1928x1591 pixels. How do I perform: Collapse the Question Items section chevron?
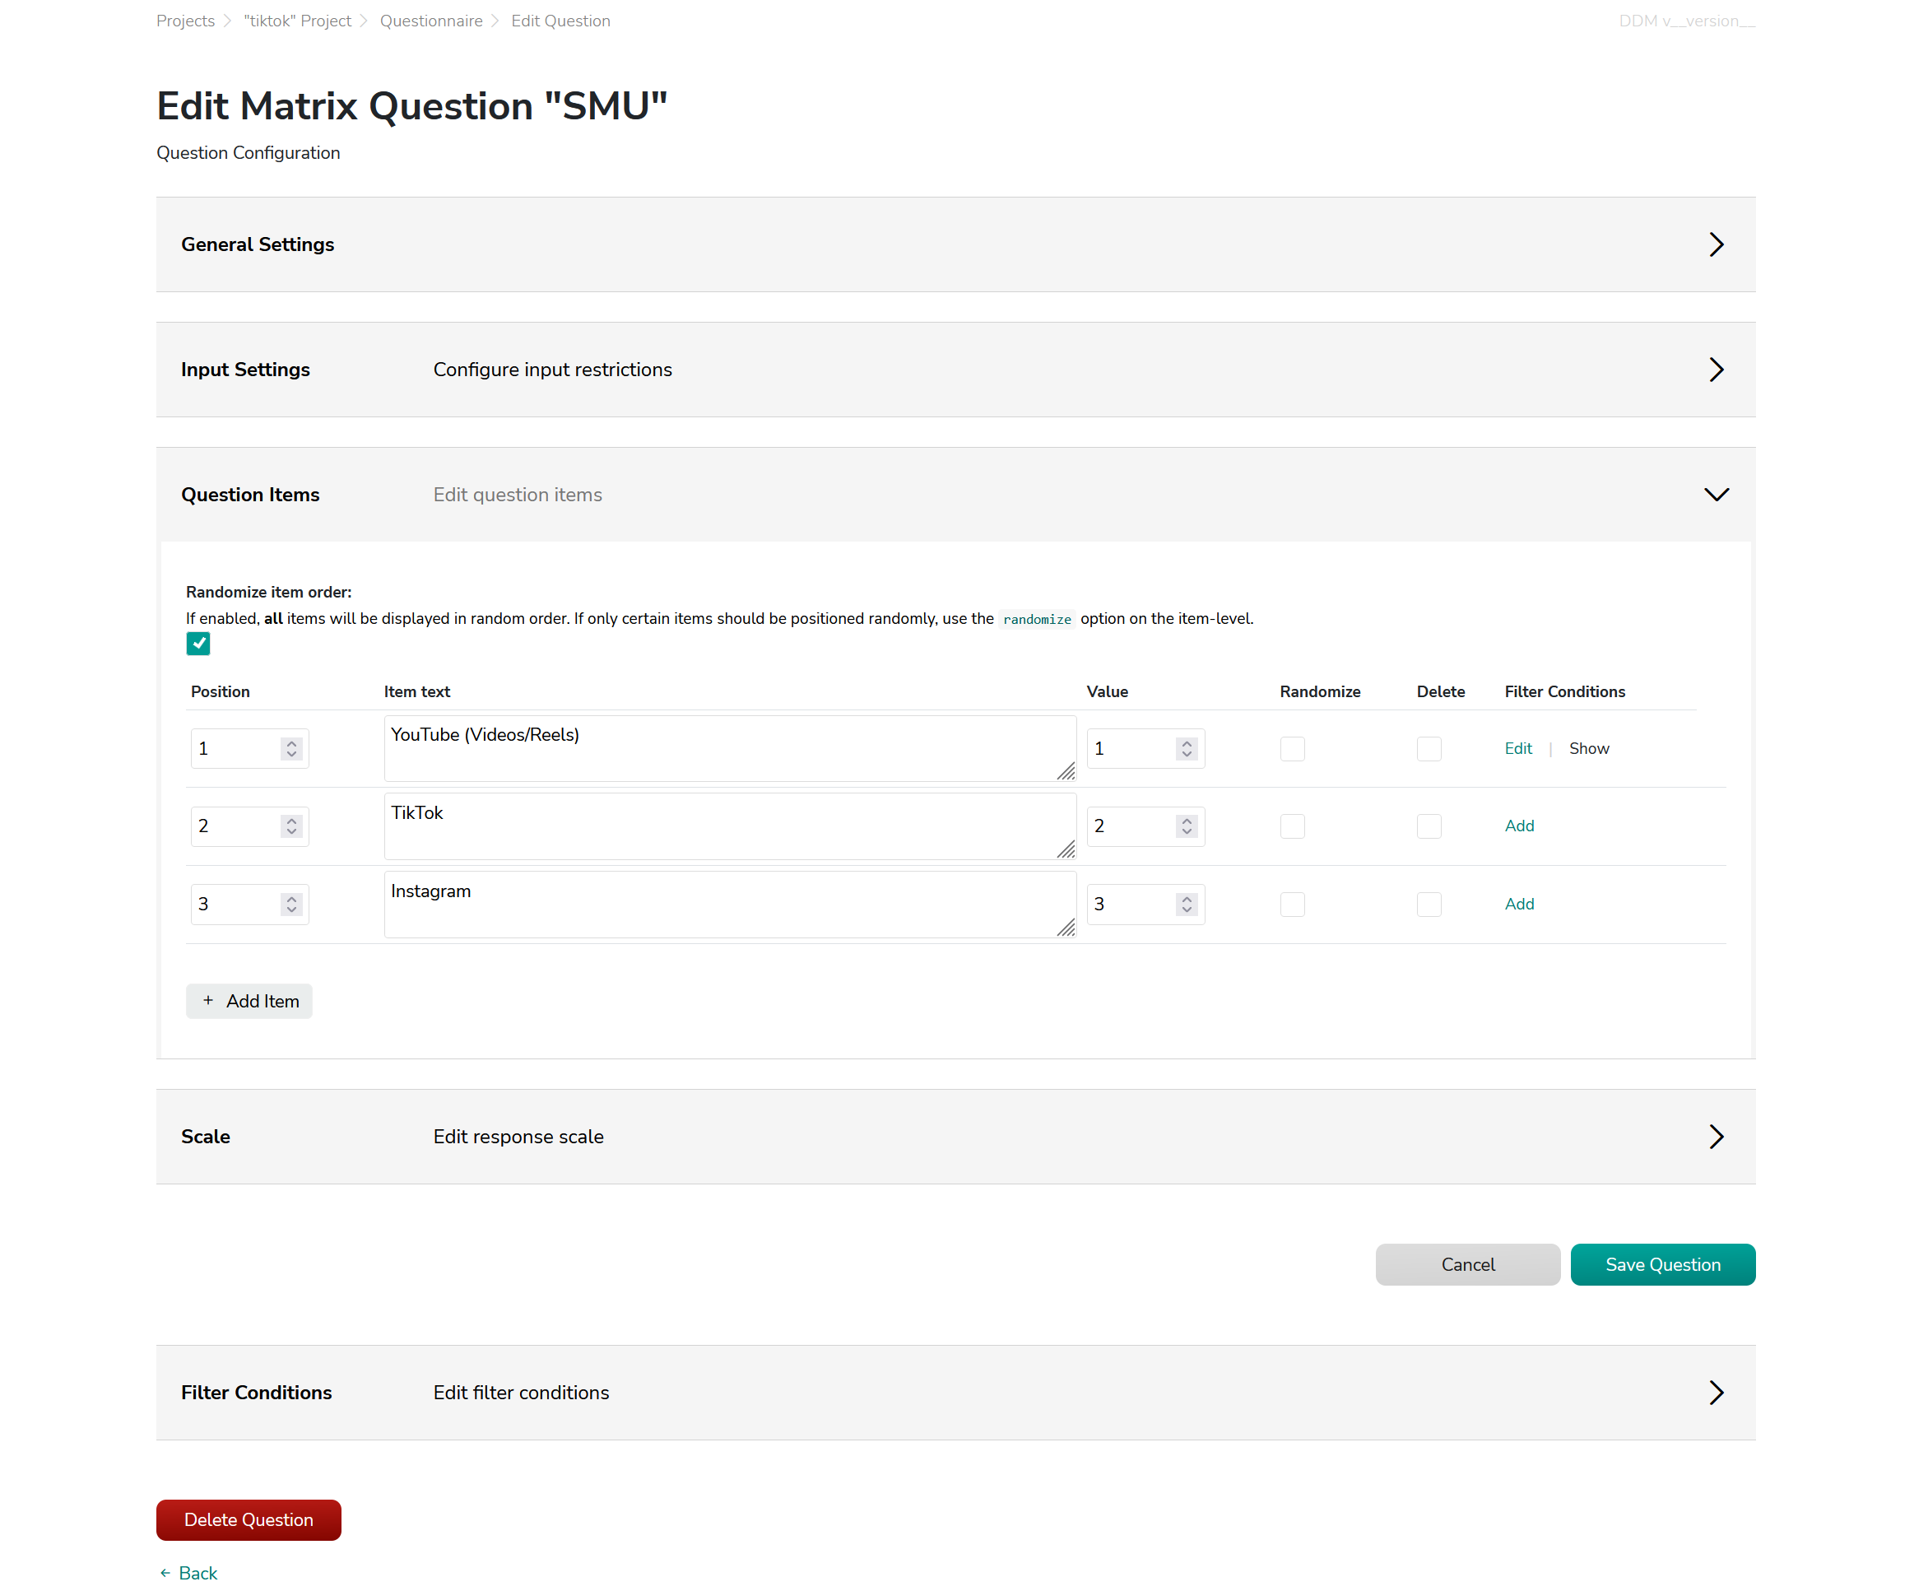1715,495
